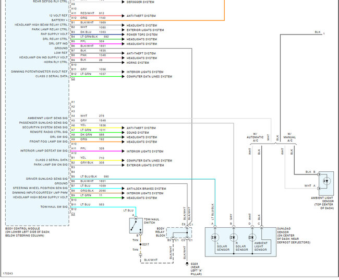The width and height of the screenshot is (339, 280).
Task: Click the 'SUNLOAD SENSOR' location label
Action: pyautogui.click(x=294, y=236)
